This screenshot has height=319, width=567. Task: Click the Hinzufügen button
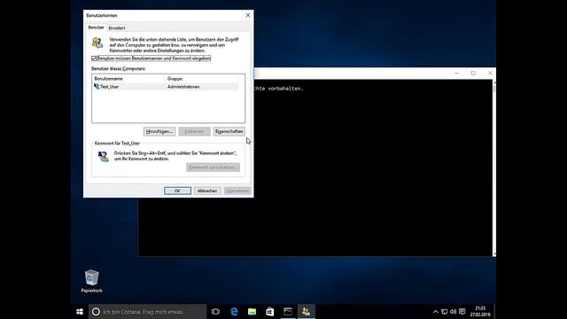[x=159, y=131]
